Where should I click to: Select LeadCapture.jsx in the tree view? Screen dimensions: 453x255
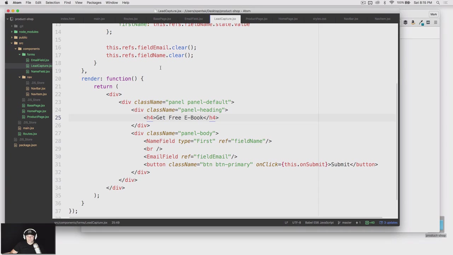(41, 66)
